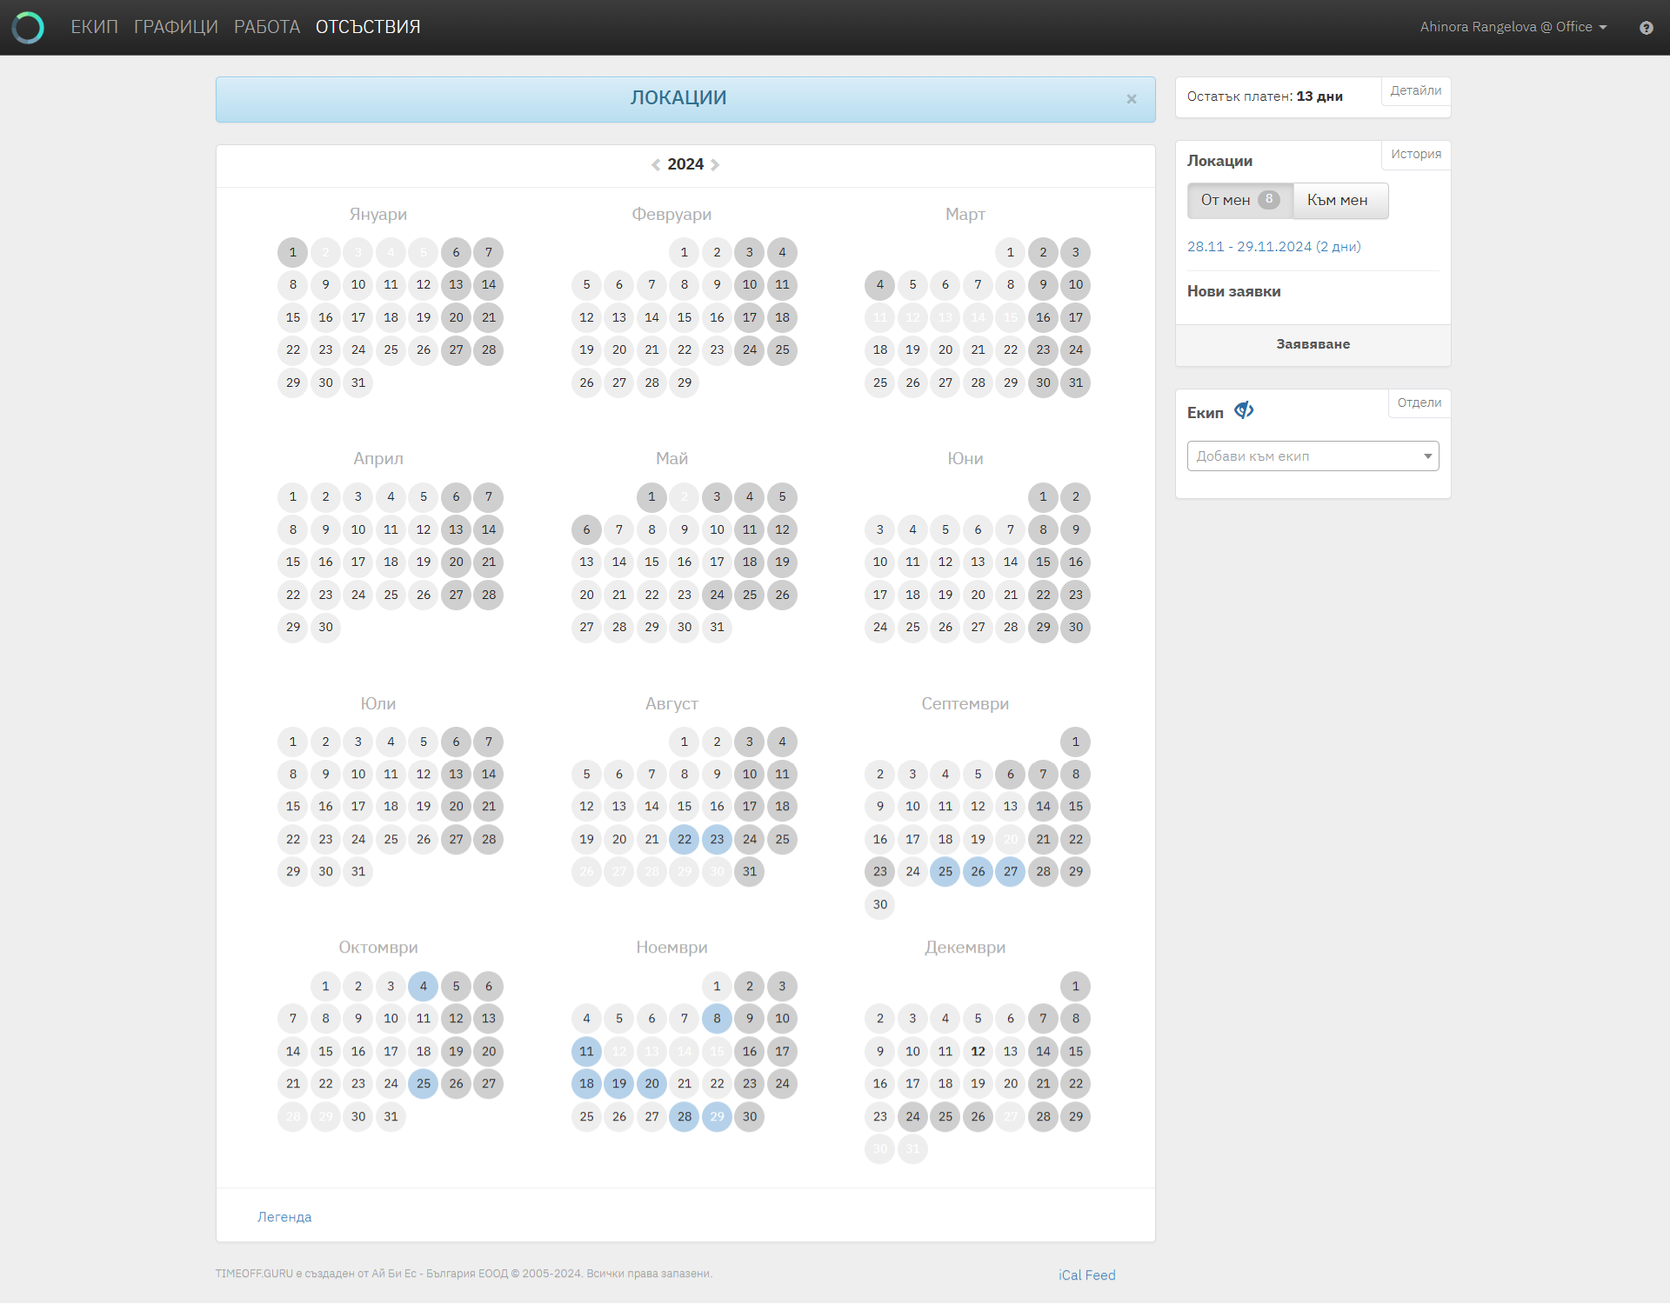Go to previous year with left chevron
1670x1304 pixels.
click(656, 164)
